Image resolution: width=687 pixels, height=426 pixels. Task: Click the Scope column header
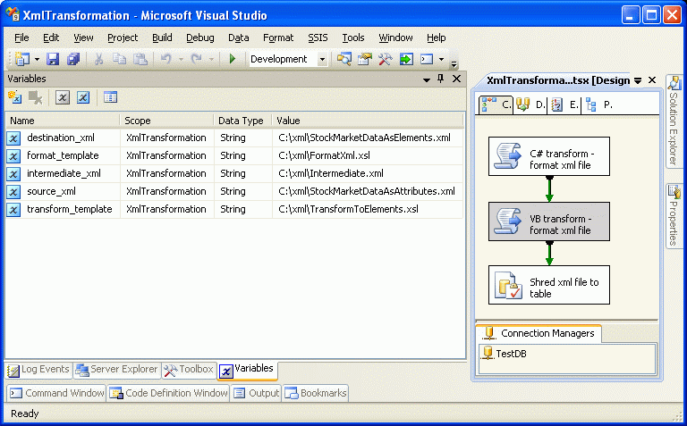point(166,121)
